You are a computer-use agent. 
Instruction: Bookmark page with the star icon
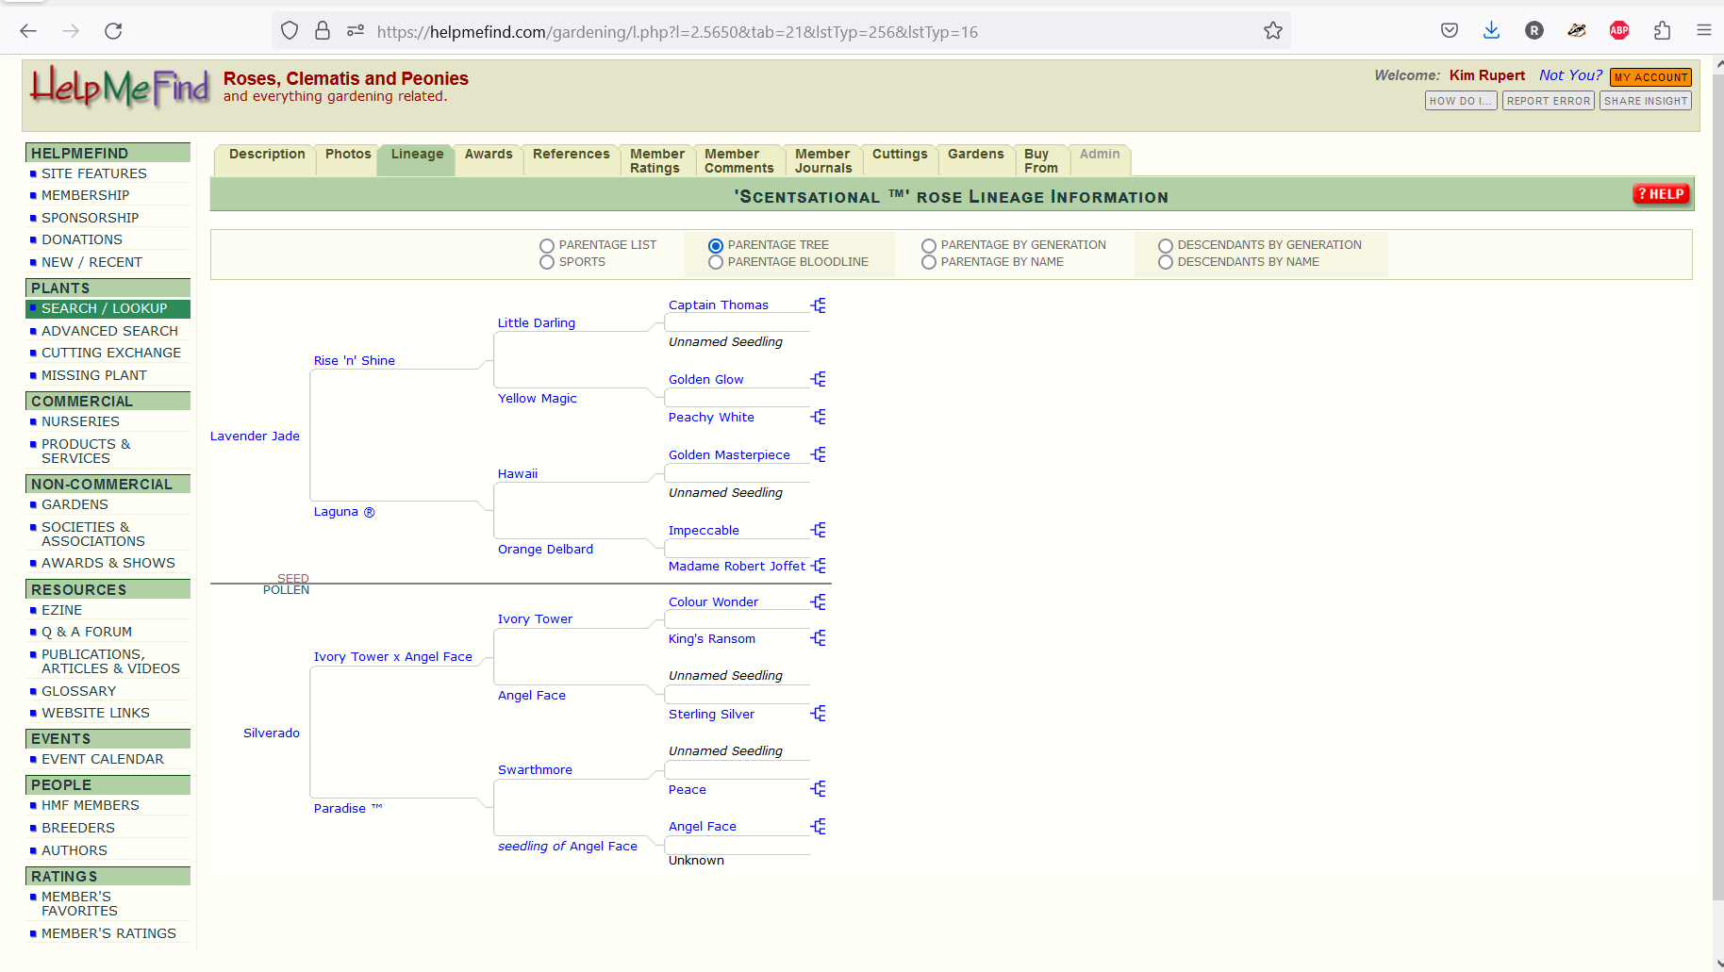point(1273,31)
